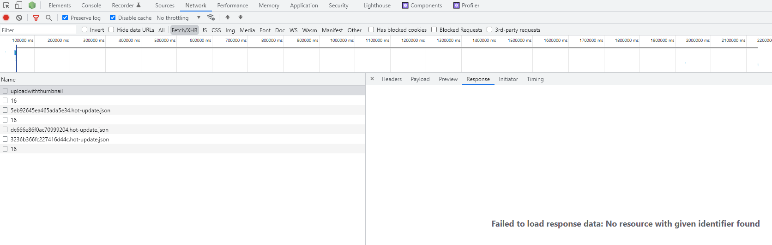This screenshot has width=772, height=245.
Task: Select the Network panel tab
Action: (x=196, y=6)
